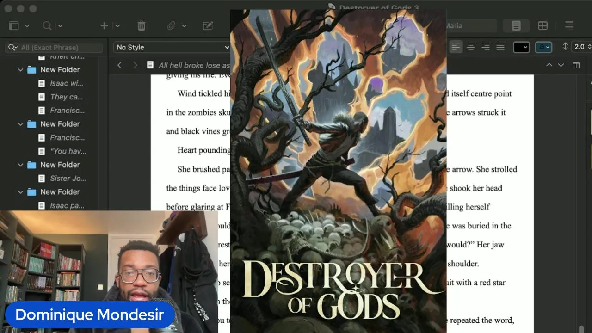Select the black text color swatch
Image resolution: width=592 pixels, height=333 pixels.
coord(521,47)
